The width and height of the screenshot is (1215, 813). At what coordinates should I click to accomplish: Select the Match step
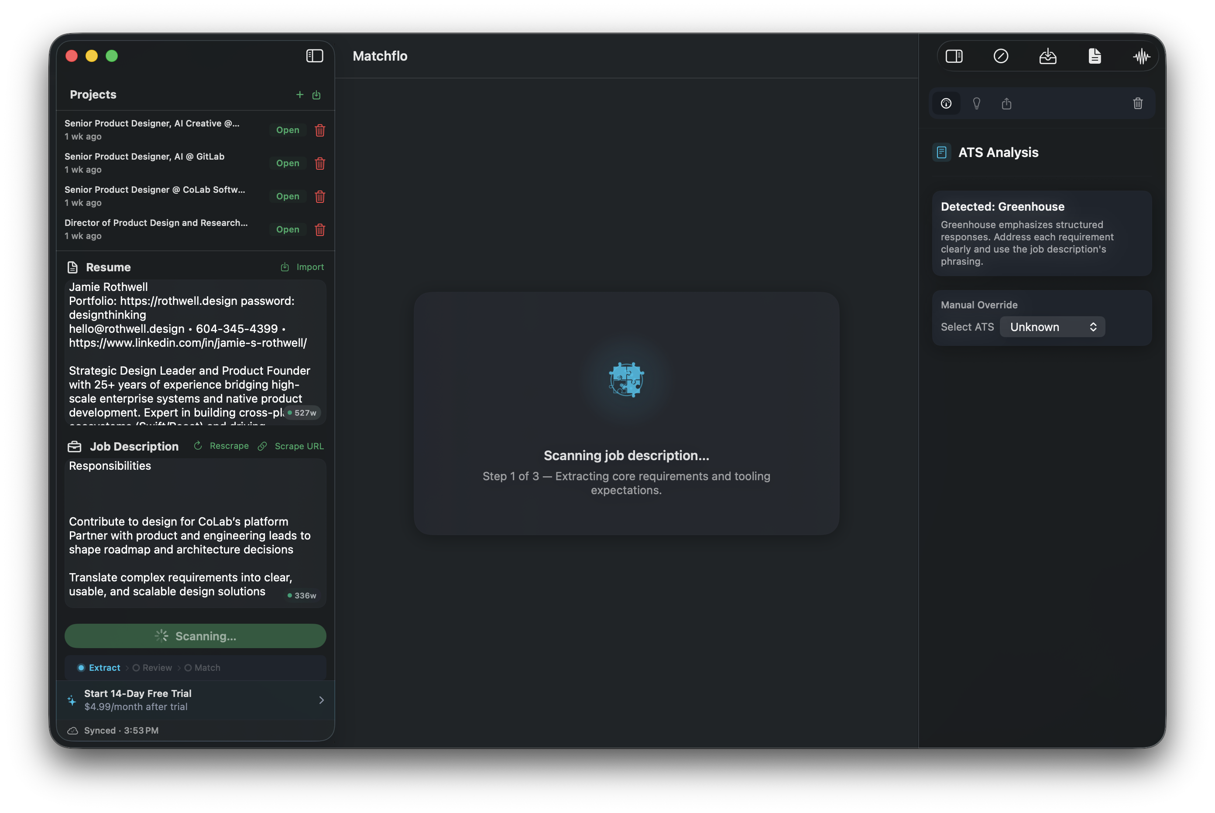(x=202, y=668)
